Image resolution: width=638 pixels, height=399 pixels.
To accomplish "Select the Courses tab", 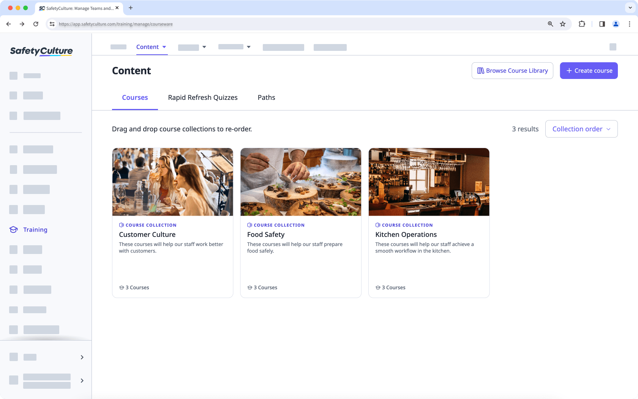I will (x=134, y=98).
